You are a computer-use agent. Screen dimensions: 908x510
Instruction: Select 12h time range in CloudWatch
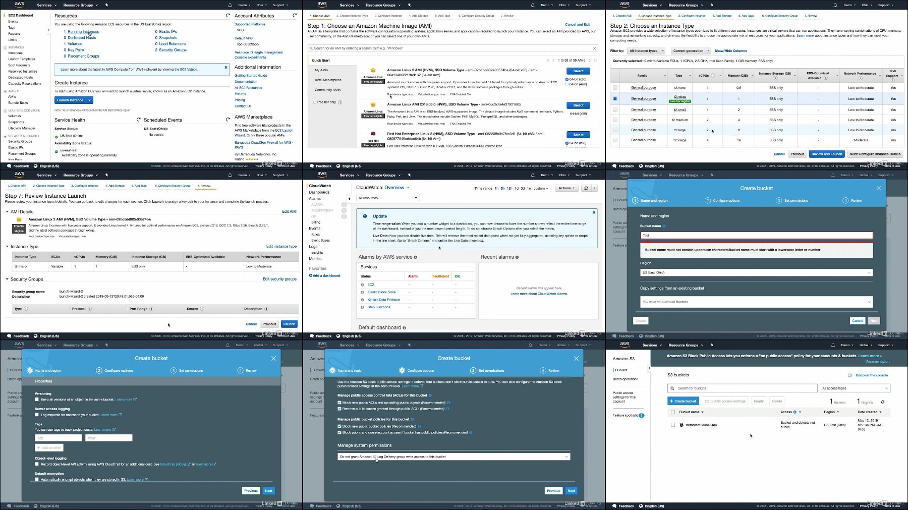coord(509,188)
